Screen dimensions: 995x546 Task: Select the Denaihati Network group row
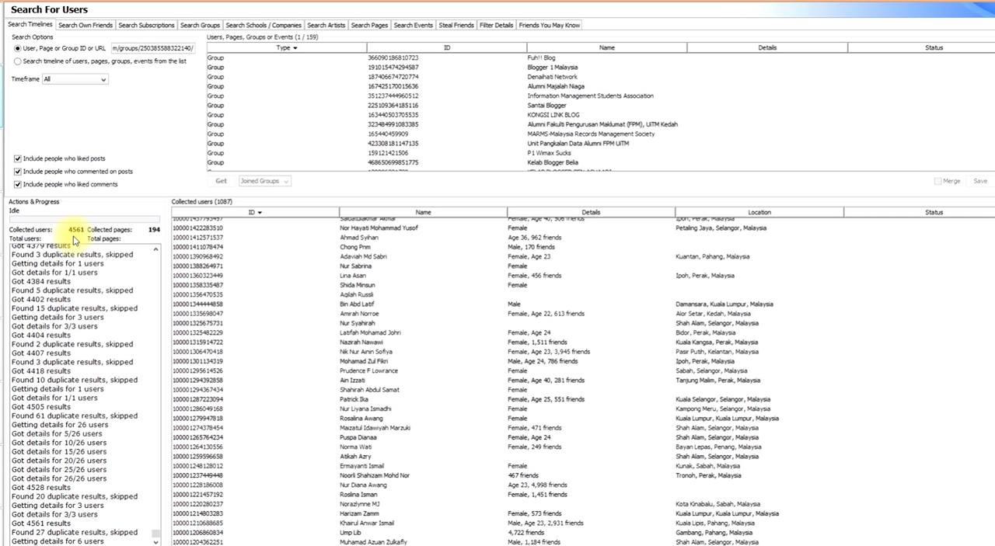pos(600,77)
